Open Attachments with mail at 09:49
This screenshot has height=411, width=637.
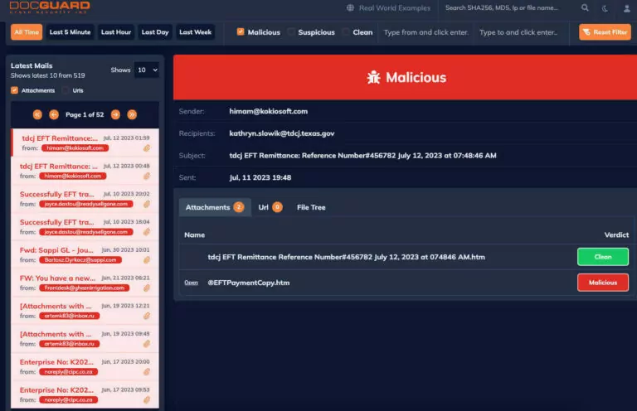pyautogui.click(x=85, y=339)
